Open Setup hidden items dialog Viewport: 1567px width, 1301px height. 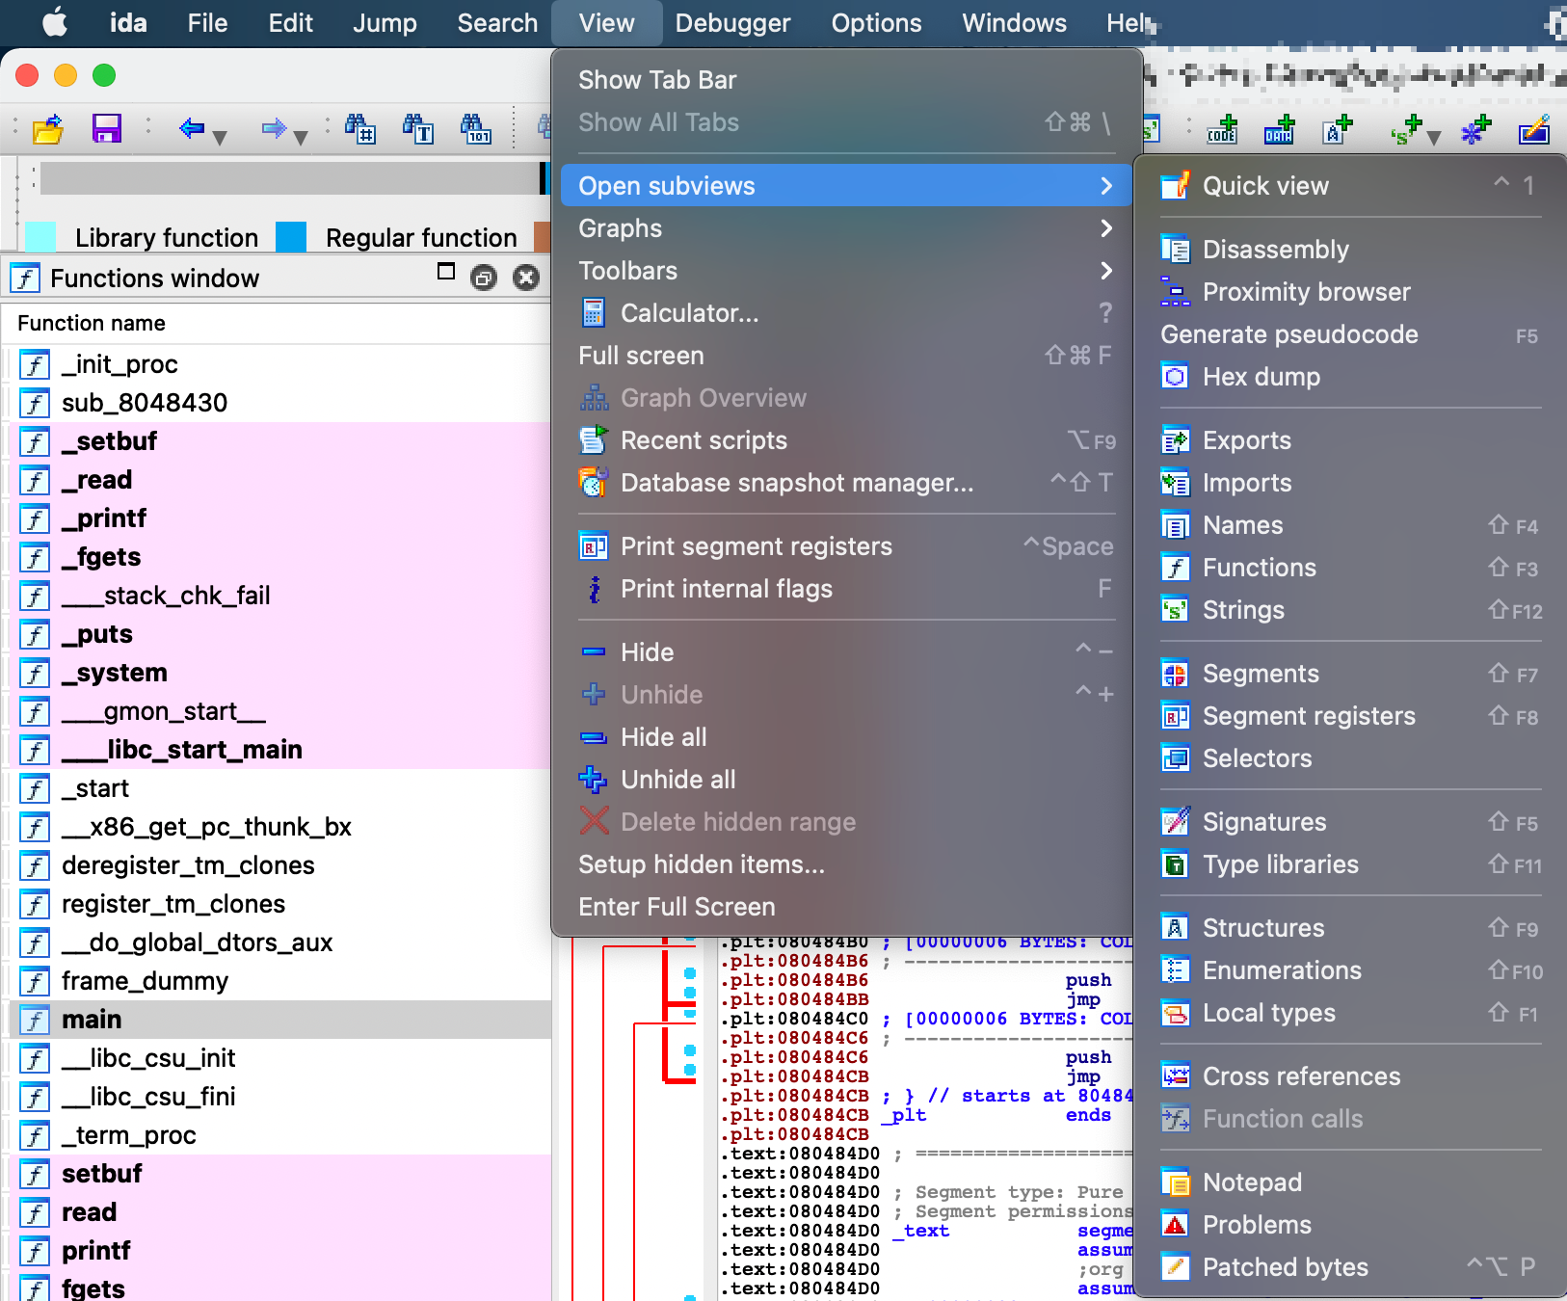point(846,864)
